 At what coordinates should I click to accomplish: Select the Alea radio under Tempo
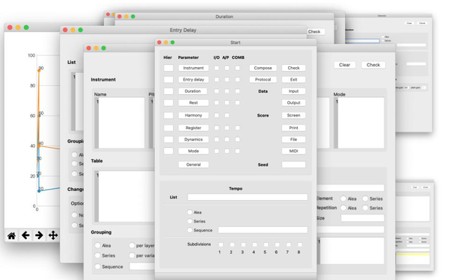pos(189,212)
